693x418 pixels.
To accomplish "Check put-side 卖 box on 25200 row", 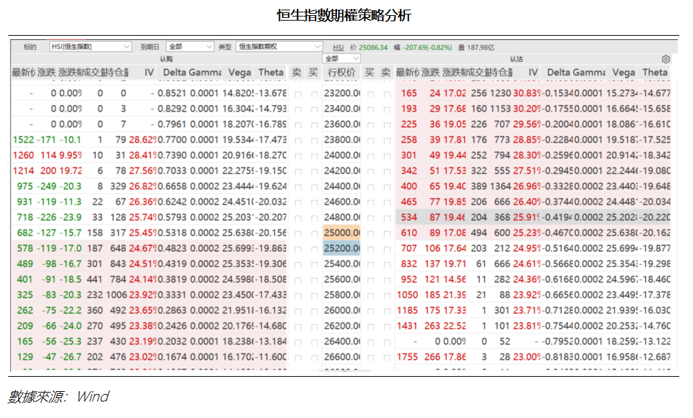I will click(387, 249).
